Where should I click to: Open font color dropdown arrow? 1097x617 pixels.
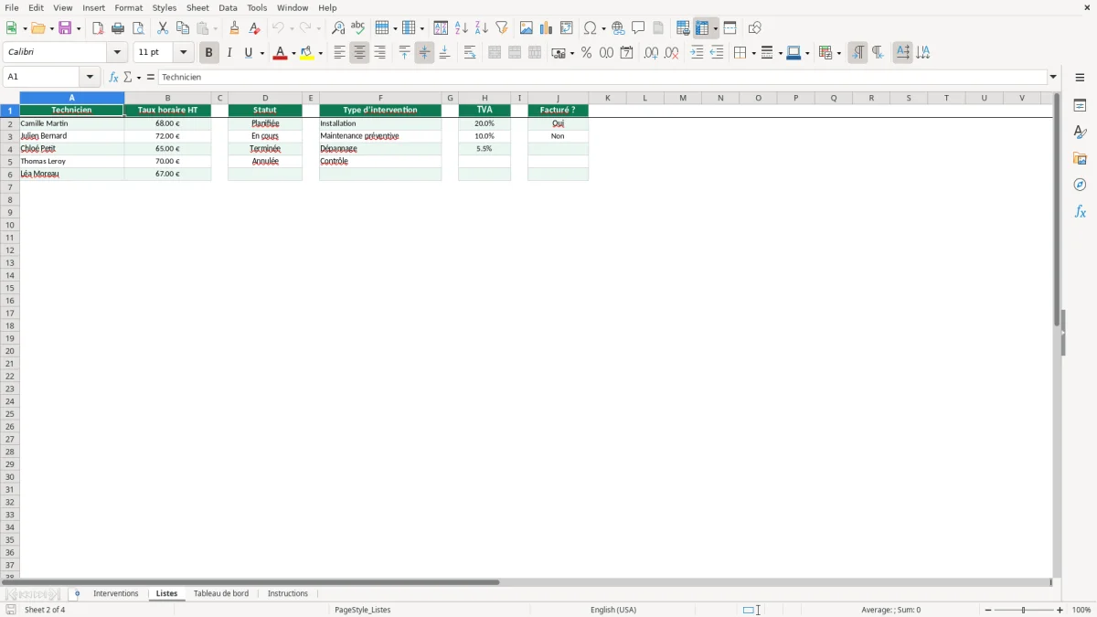(x=293, y=53)
